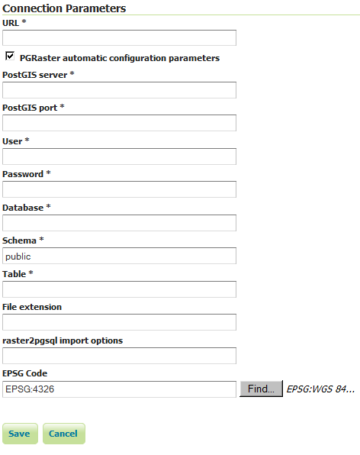
Task: Focus the Password input box
Action: click(120, 189)
